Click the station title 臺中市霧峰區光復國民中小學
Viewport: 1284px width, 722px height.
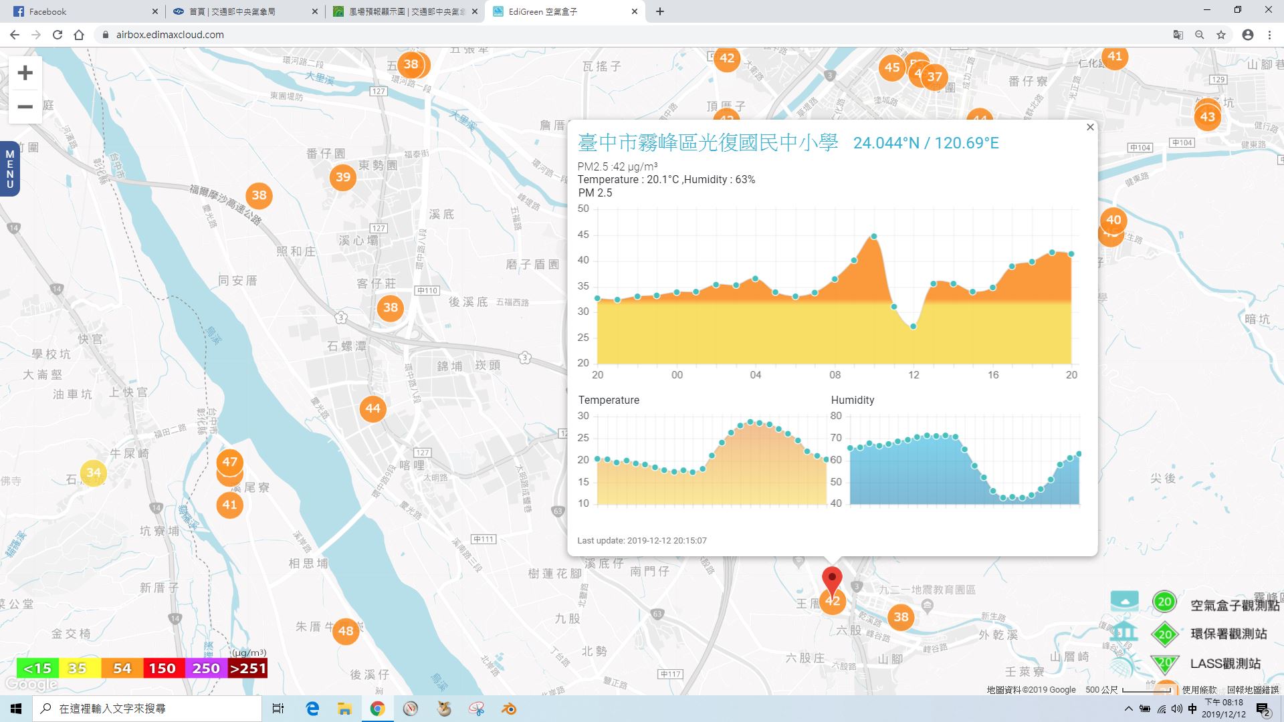click(708, 142)
